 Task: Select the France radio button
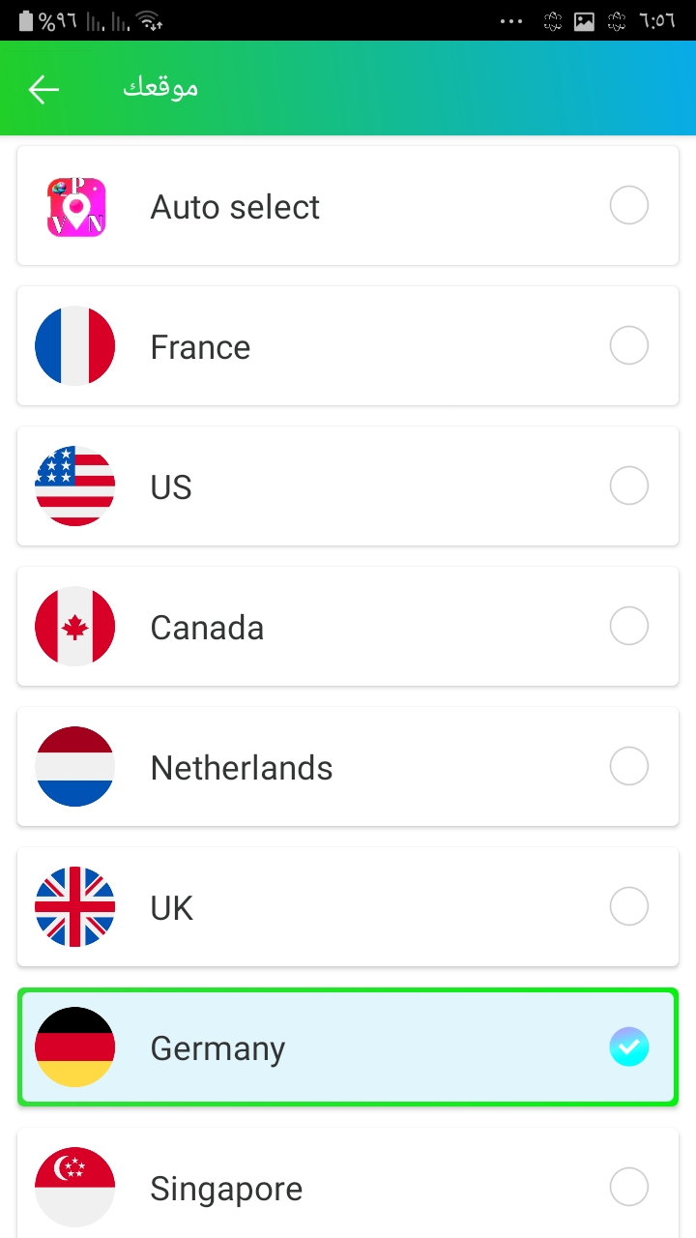click(x=628, y=346)
